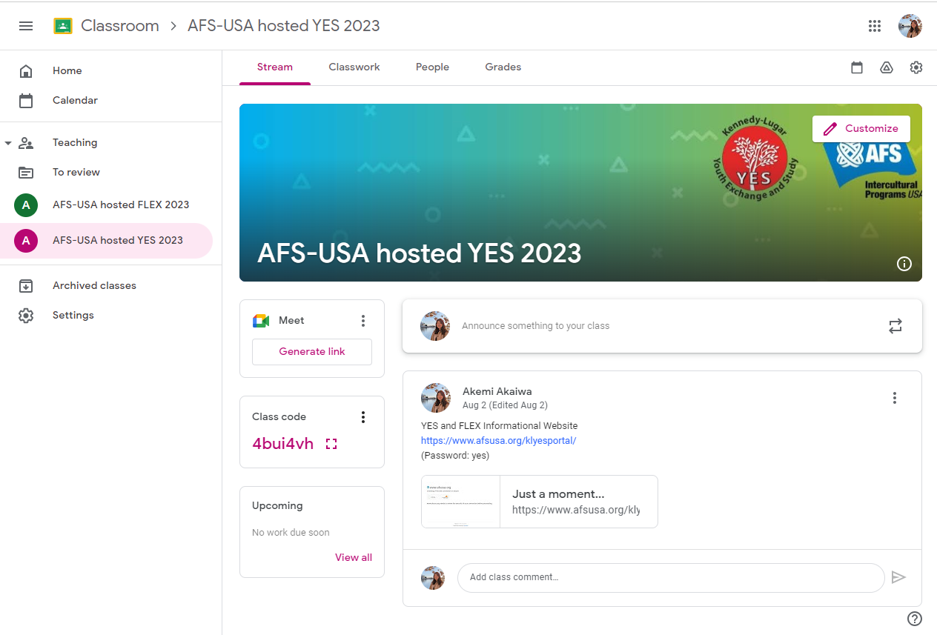Click View all upcoming work
This screenshot has height=635, width=937.
pyautogui.click(x=354, y=558)
